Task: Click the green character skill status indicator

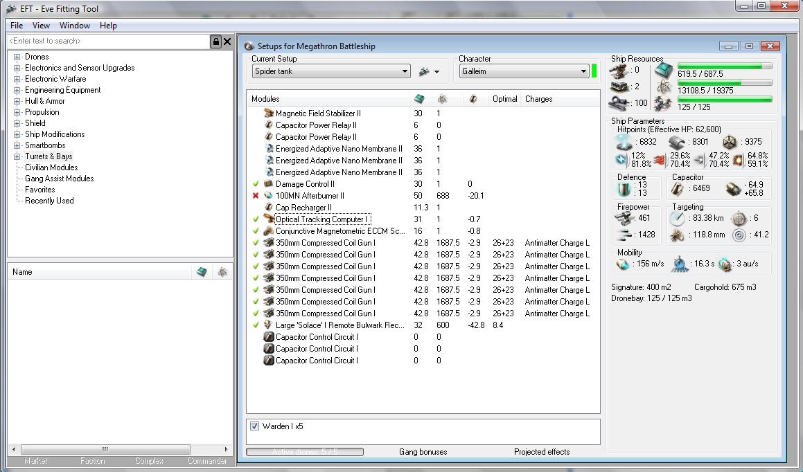Action: [x=594, y=71]
